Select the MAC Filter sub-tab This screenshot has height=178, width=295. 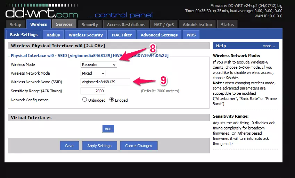coord(122,35)
